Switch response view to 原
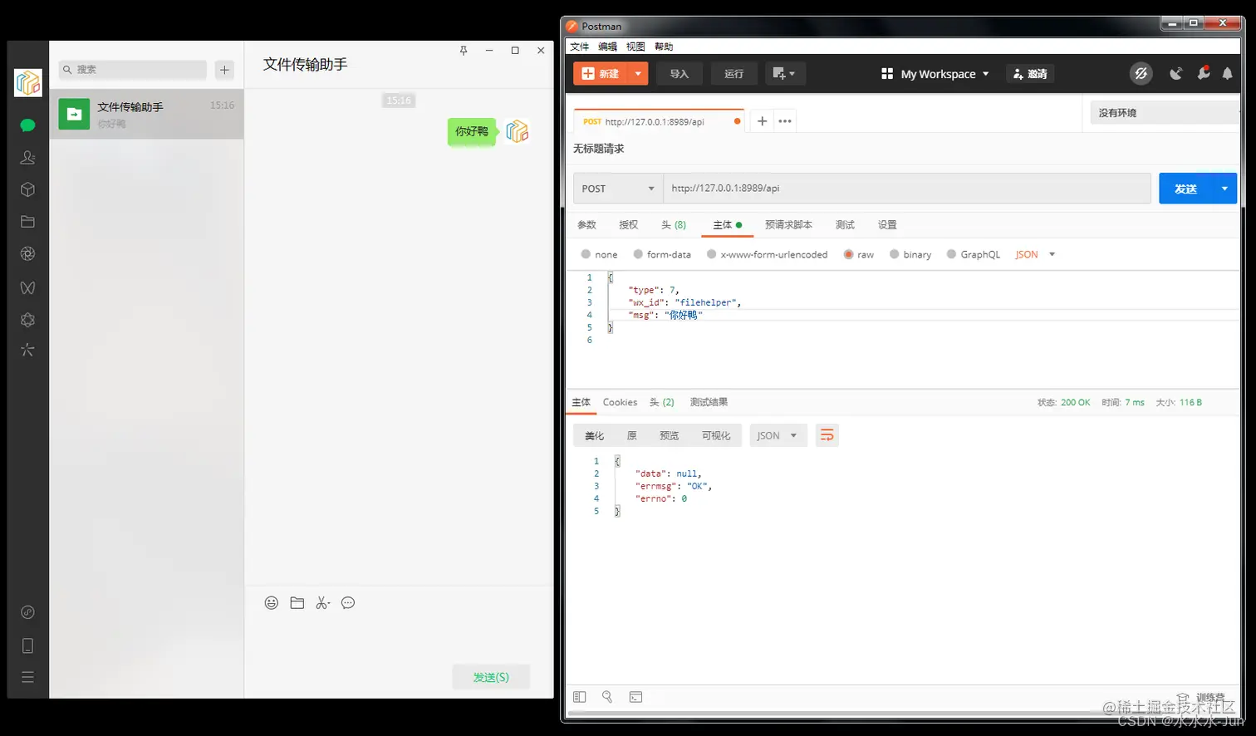Viewport: 1256px width, 736px height. point(631,436)
